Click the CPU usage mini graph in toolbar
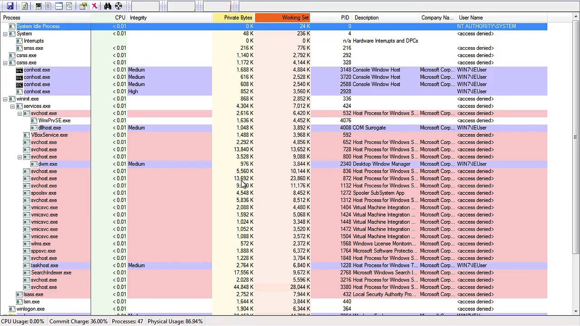The width and height of the screenshot is (580, 326). pos(145,6)
